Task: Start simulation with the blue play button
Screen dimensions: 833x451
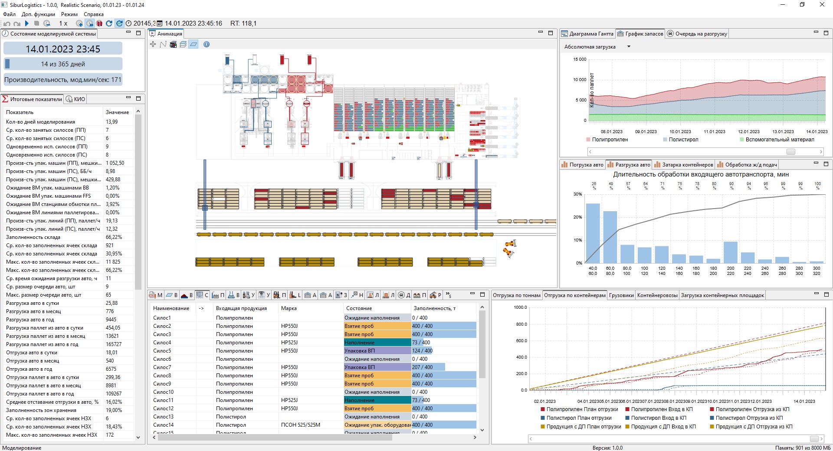Action: click(x=27, y=23)
